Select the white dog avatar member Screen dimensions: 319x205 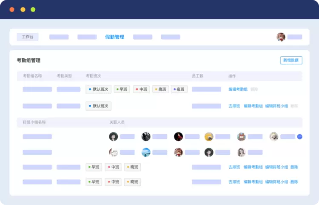[x=274, y=137]
